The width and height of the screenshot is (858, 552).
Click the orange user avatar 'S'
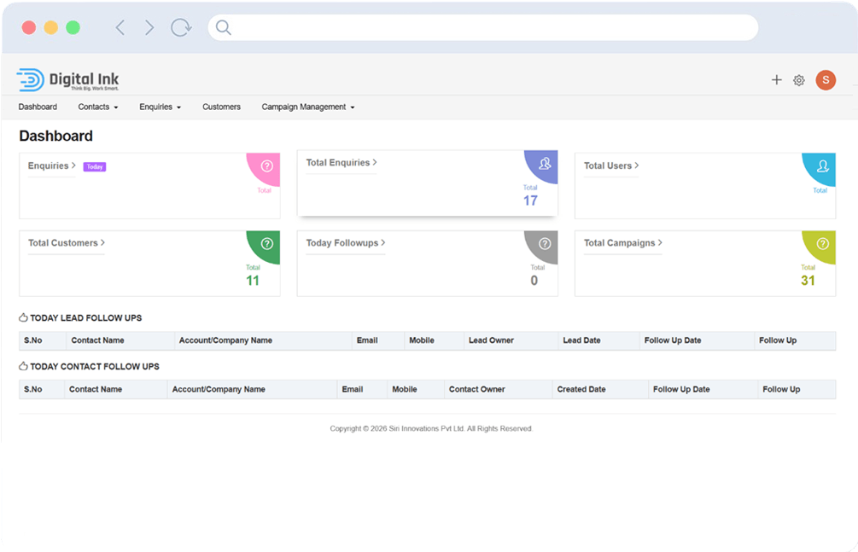click(x=826, y=80)
